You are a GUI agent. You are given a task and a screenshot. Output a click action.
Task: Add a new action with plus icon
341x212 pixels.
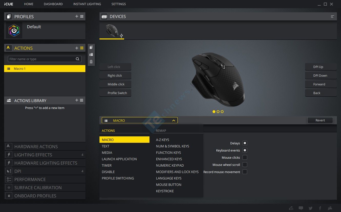77,48
